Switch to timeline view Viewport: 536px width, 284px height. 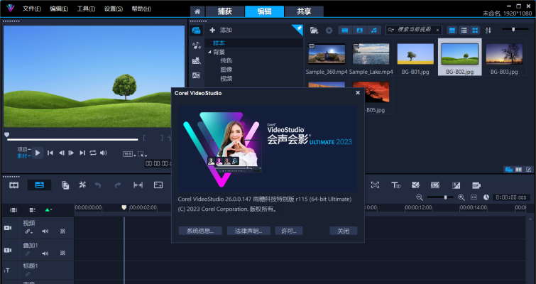point(39,185)
